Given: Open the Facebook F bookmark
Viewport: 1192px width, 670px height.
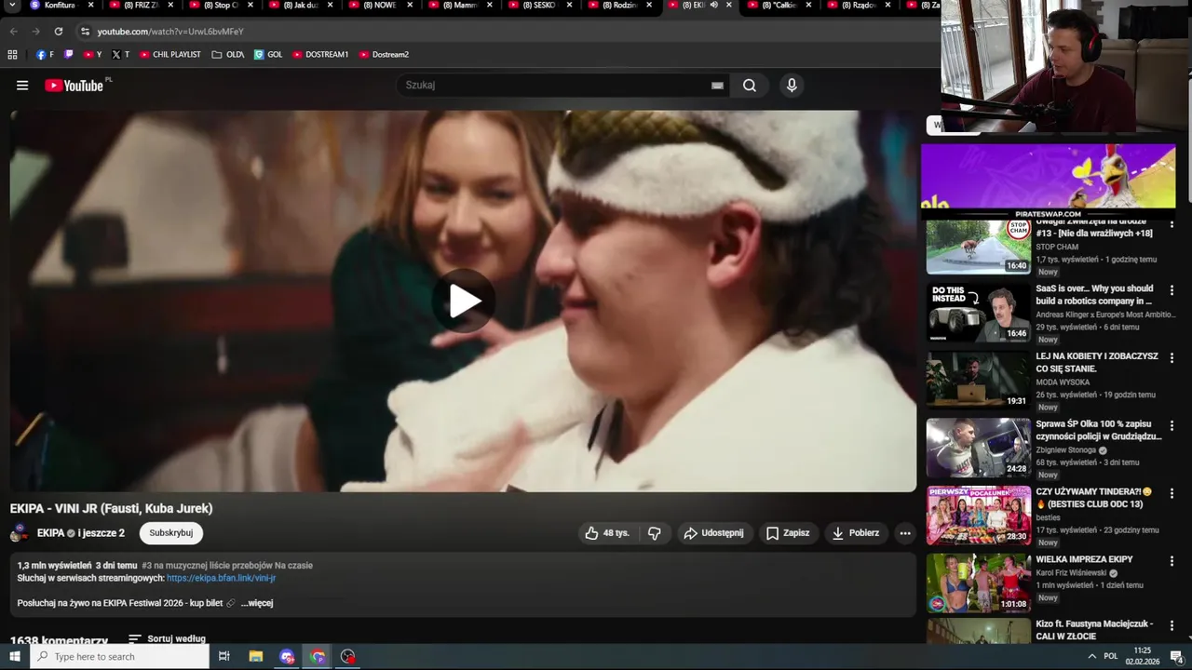Looking at the screenshot, I should [45, 55].
